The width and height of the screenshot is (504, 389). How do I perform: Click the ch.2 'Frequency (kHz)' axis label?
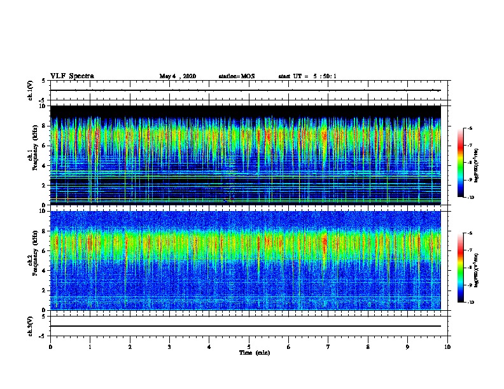click(x=35, y=253)
